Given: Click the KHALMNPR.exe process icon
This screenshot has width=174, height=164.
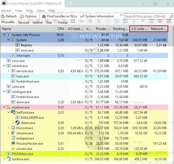Looking at the screenshot, I should click(x=17, y=117).
